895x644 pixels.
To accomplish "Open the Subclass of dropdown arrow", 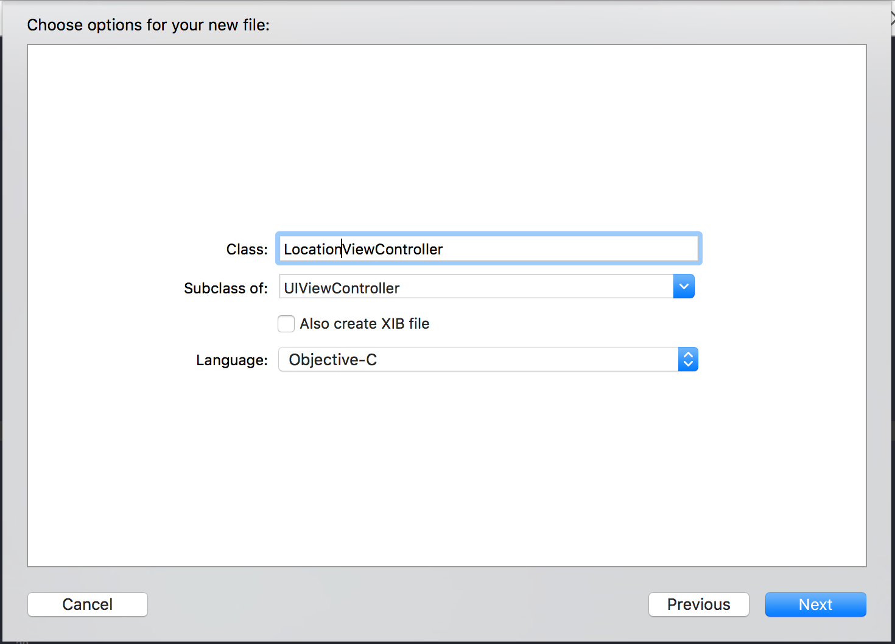I will tap(684, 287).
